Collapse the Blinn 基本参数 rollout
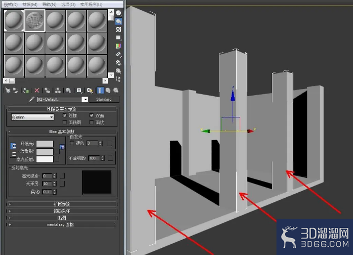 click(61, 131)
